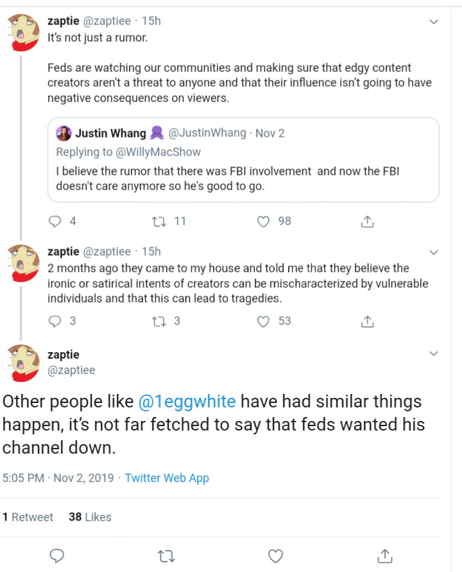Image resolution: width=462 pixels, height=572 pixels.
Task: Open the Twitter Web App link
Action: pos(167,478)
